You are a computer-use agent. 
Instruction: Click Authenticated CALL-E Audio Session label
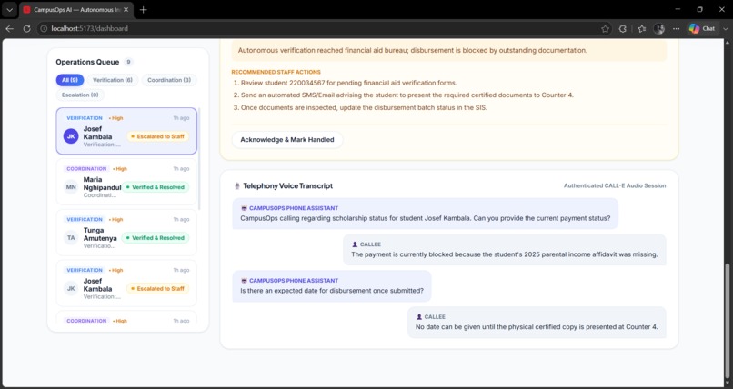615,185
